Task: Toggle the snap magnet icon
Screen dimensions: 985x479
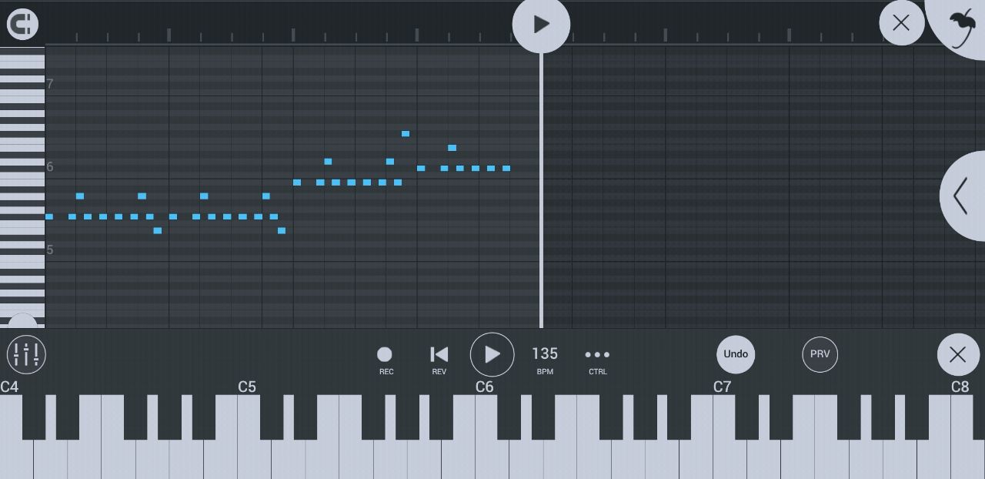Action: [x=22, y=24]
